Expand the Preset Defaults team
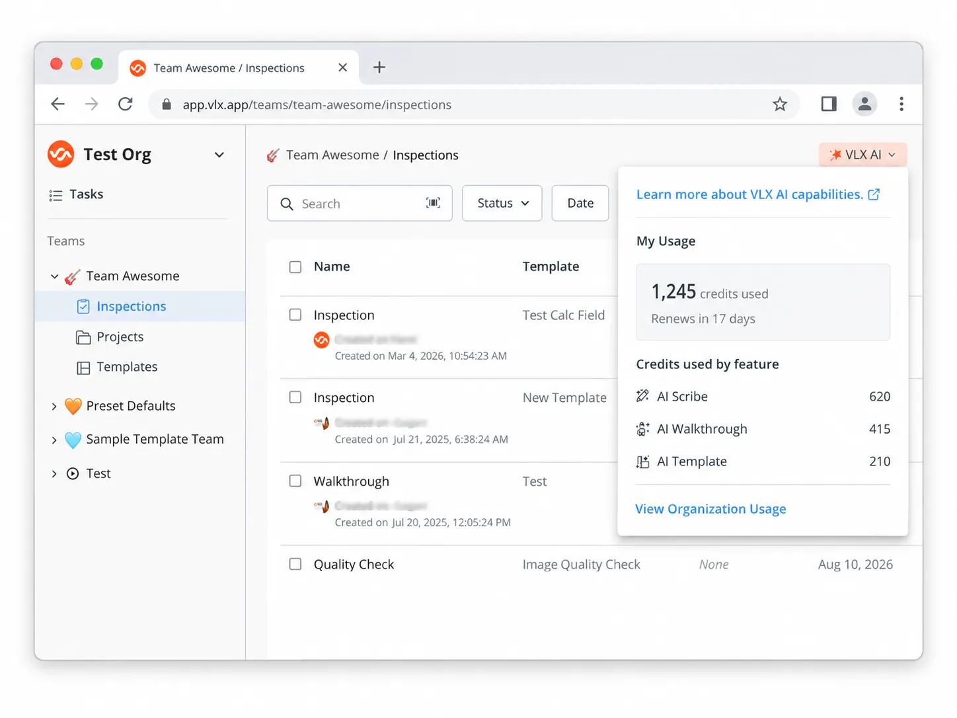This screenshot has width=957, height=718. click(x=54, y=406)
